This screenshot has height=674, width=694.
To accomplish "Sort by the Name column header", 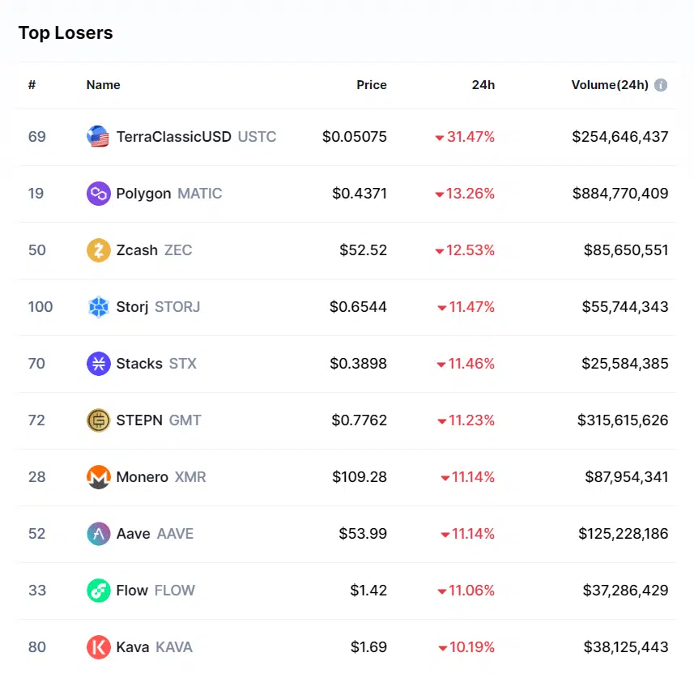I will (x=104, y=85).
